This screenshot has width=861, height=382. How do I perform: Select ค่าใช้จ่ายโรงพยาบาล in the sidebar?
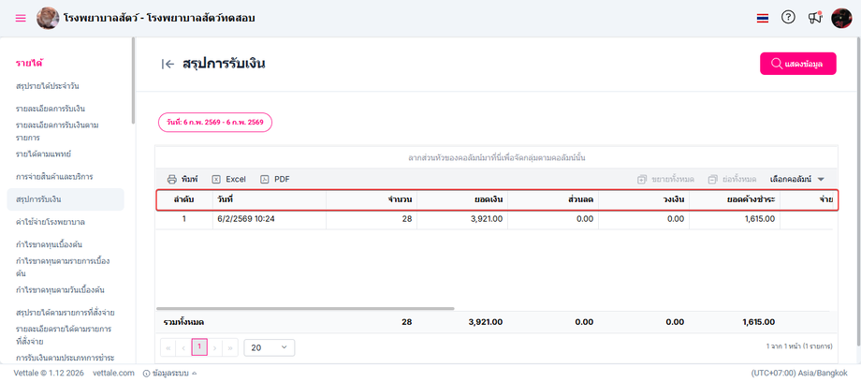(51, 222)
